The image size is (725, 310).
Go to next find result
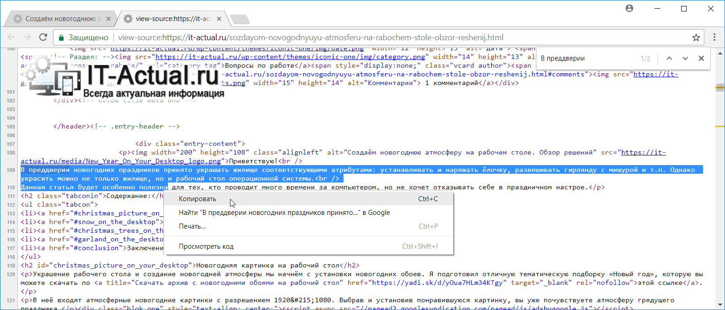pyautogui.click(x=685, y=59)
